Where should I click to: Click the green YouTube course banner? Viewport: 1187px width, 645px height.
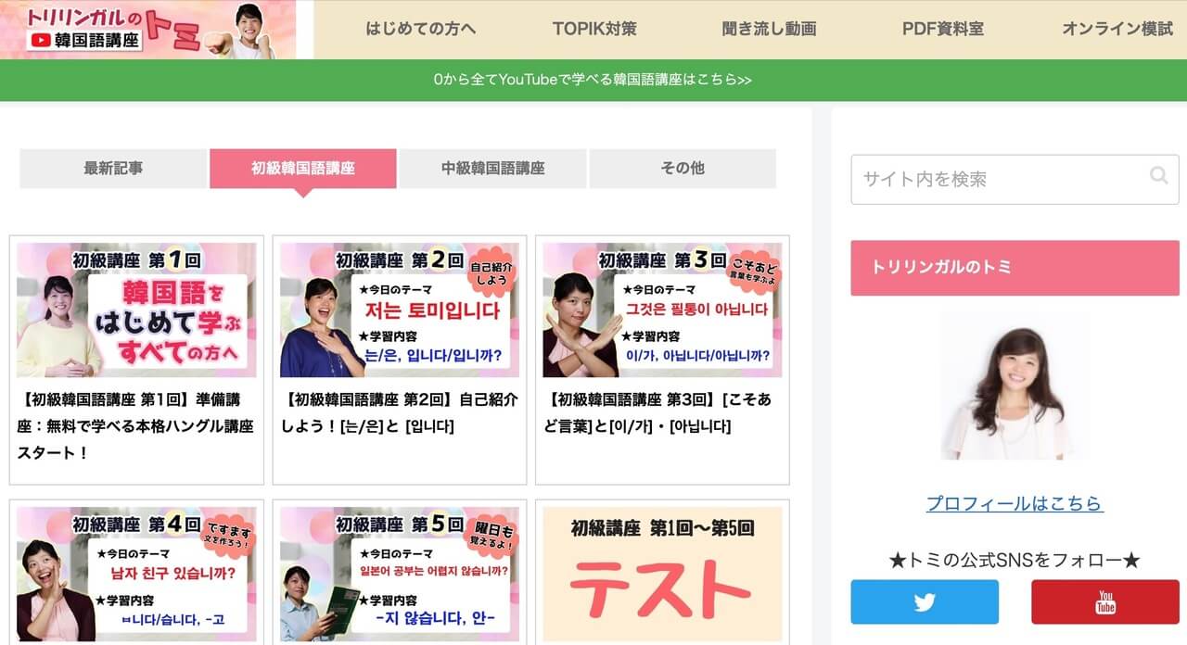click(x=593, y=80)
